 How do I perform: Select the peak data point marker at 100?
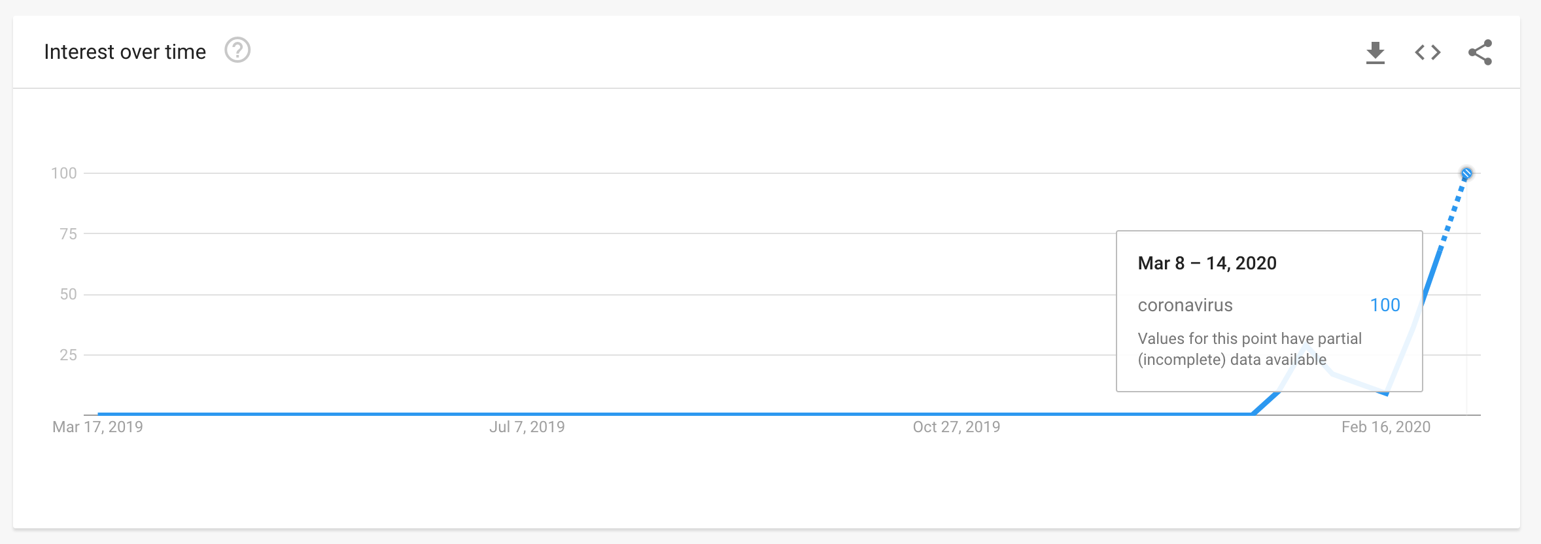[x=1466, y=173]
